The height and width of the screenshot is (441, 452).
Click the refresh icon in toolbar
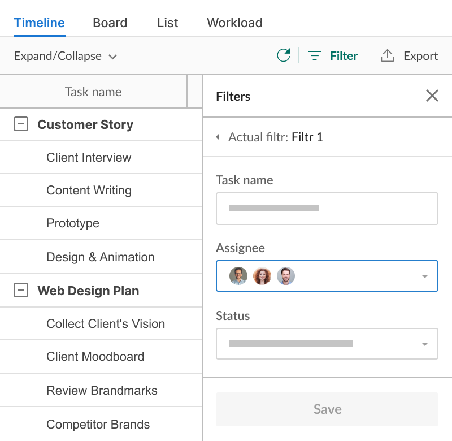(284, 55)
